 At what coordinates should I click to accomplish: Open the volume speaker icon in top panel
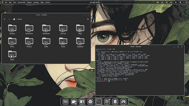pyautogui.click(x=171, y=2)
